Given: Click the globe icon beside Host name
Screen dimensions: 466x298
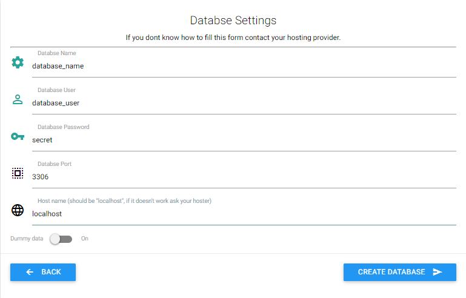Looking at the screenshot, I should click(x=18, y=210).
